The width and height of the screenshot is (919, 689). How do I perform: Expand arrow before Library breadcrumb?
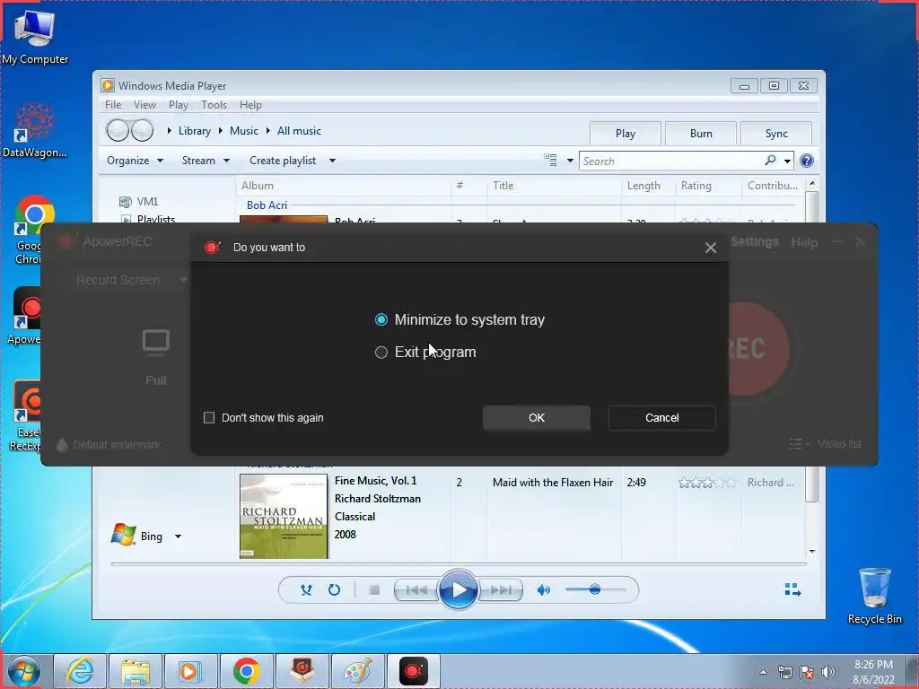click(x=169, y=131)
